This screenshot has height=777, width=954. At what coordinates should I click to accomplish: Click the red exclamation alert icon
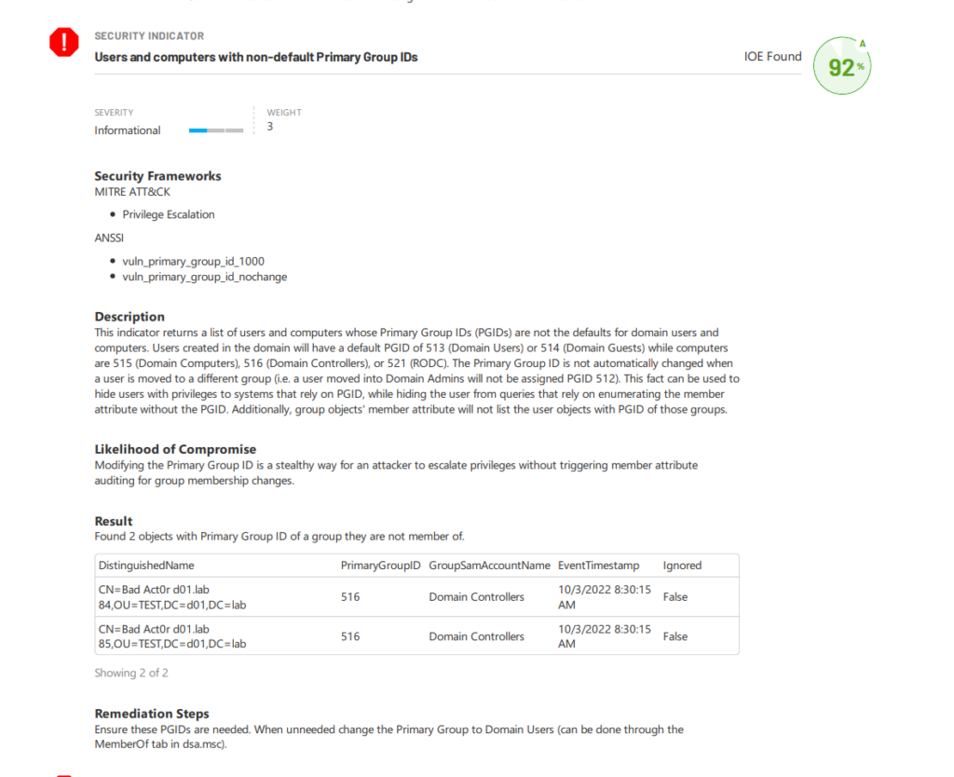click(x=64, y=42)
